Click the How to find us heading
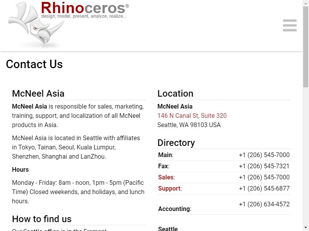 point(42,219)
